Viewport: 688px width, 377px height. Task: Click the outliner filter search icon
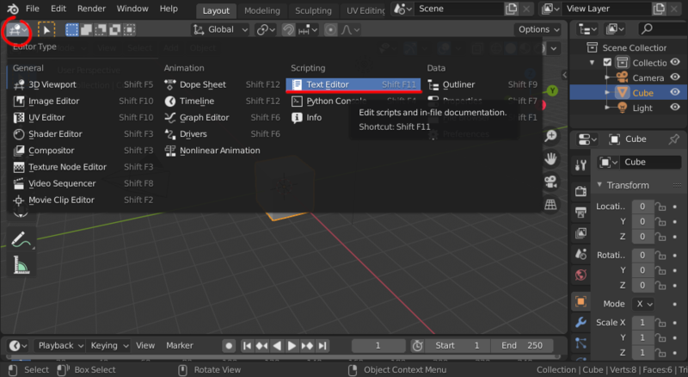click(647, 29)
